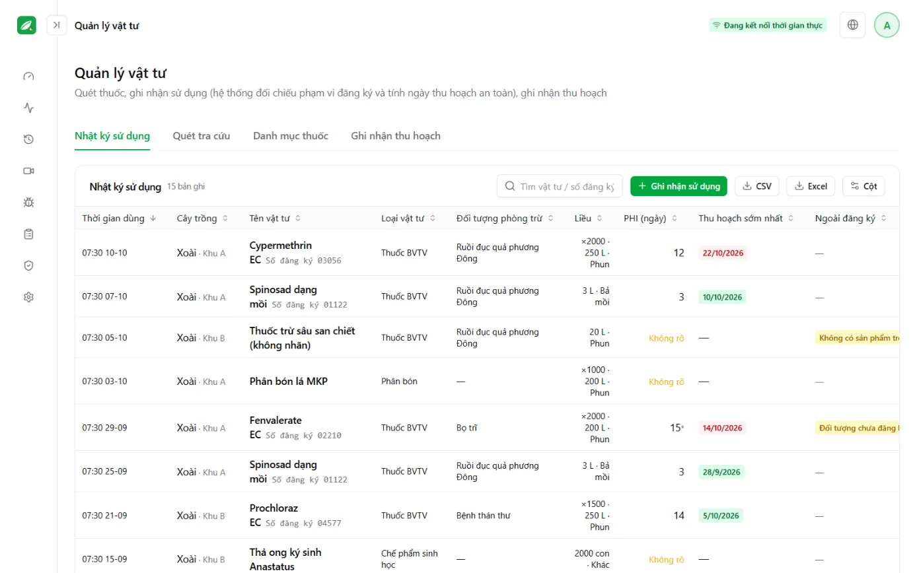Screen dimensions: 917x573
Task: Open the video camera icon in sidebar
Action: pyautogui.click(x=28, y=171)
